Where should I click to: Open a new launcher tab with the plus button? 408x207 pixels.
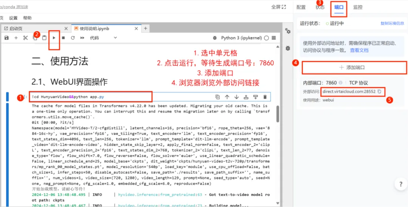click(145, 28)
